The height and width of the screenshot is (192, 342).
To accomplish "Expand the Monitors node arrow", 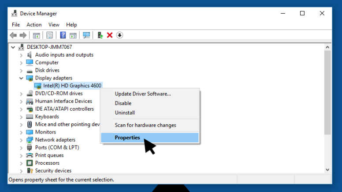I will point(21,132).
